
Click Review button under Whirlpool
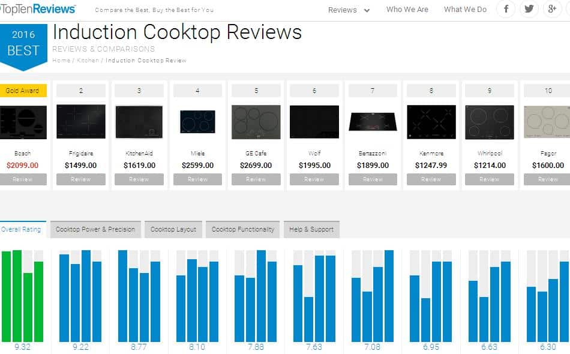pyautogui.click(x=489, y=179)
